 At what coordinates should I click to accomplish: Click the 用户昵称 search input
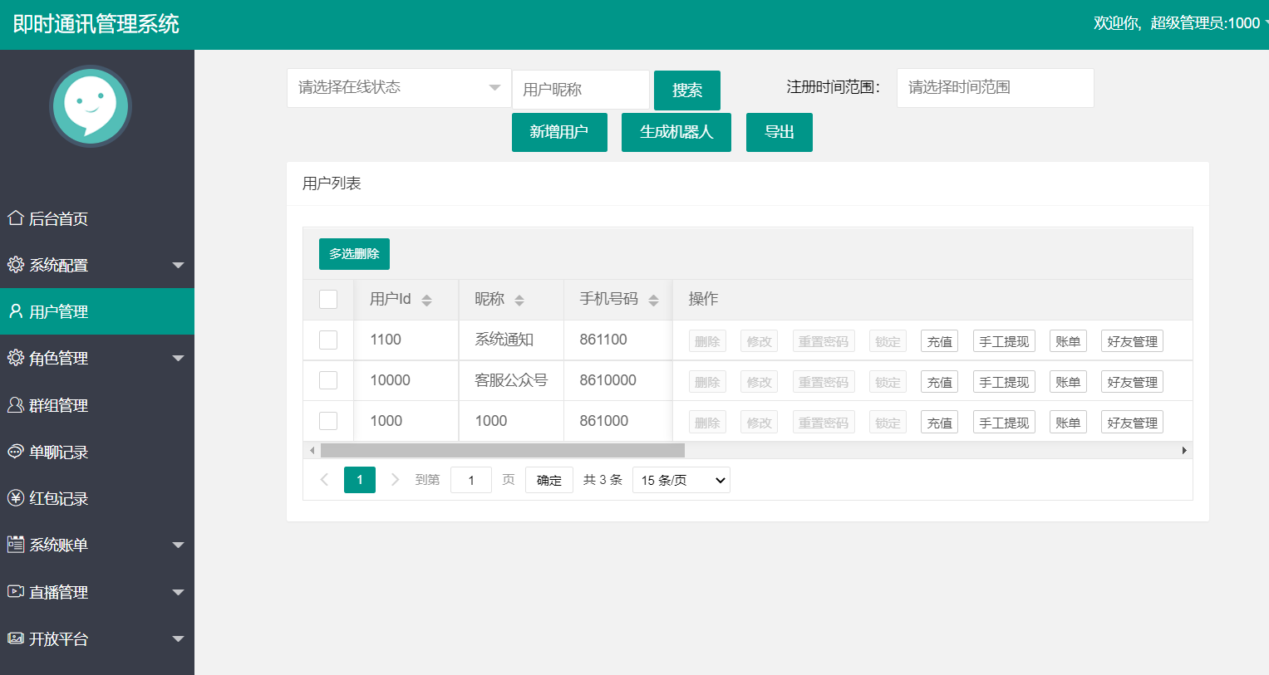(581, 90)
